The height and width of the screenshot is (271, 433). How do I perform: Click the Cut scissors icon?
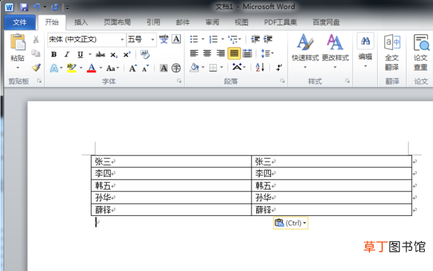pyautogui.click(x=36, y=40)
